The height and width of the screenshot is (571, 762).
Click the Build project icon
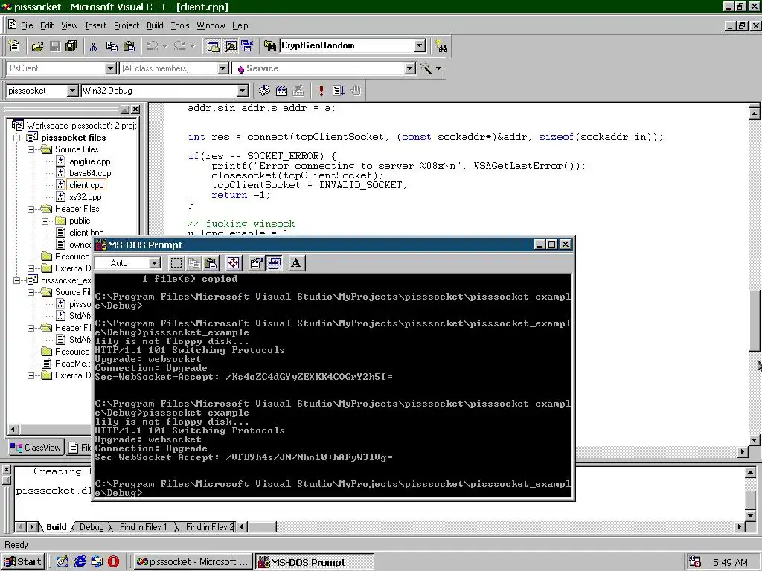(281, 90)
